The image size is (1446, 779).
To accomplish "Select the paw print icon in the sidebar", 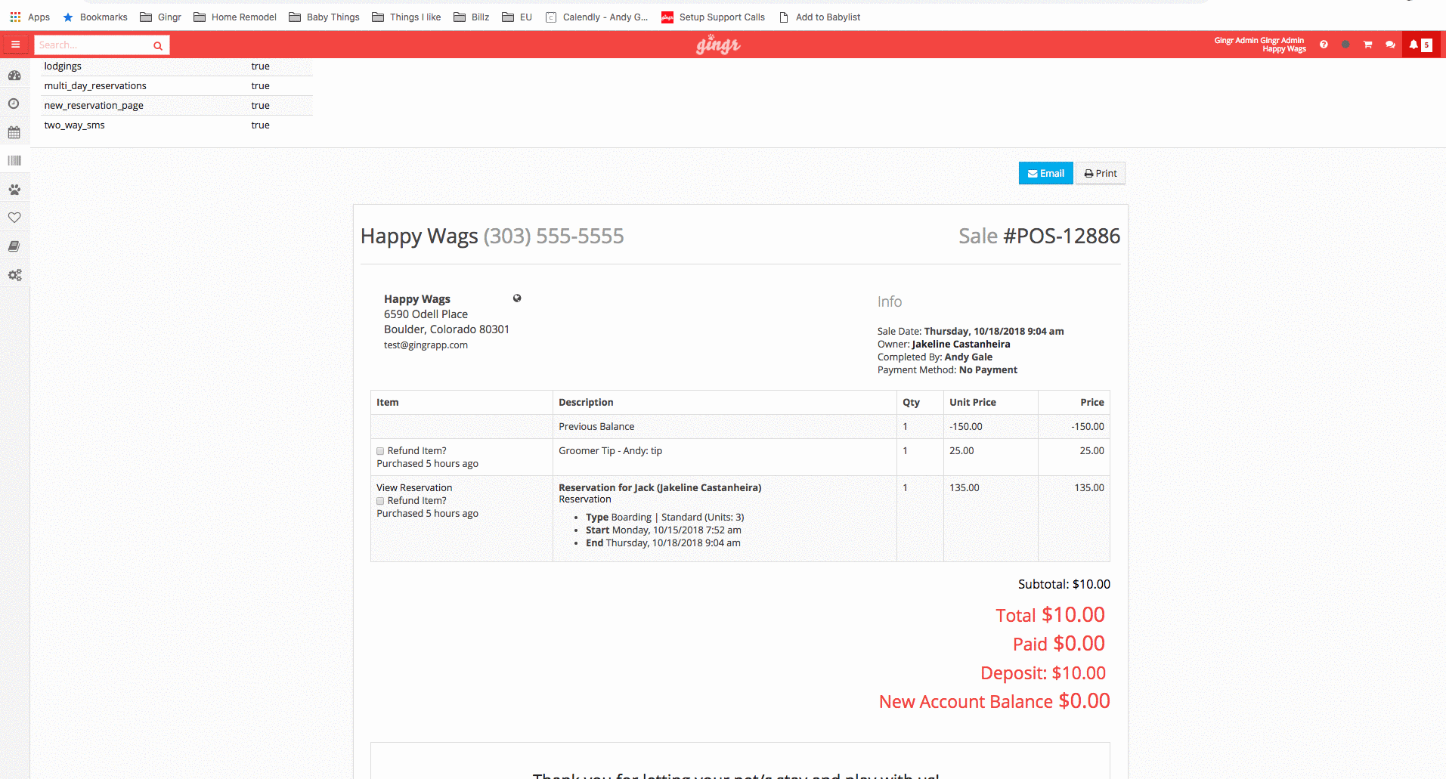I will (x=14, y=189).
